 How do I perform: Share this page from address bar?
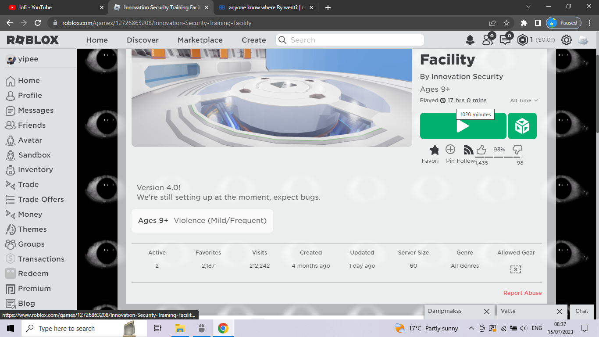tap(492, 23)
